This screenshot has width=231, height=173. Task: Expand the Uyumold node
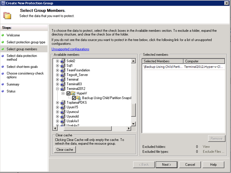click(x=57, y=116)
